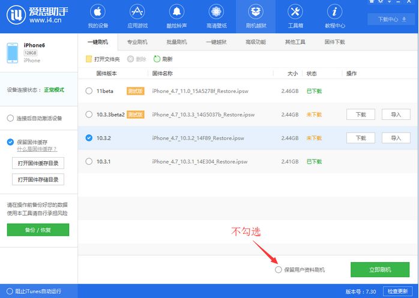Click the 删除 delete toolbar item
Image resolution: width=419 pixels, height=298 pixels.
click(136, 59)
